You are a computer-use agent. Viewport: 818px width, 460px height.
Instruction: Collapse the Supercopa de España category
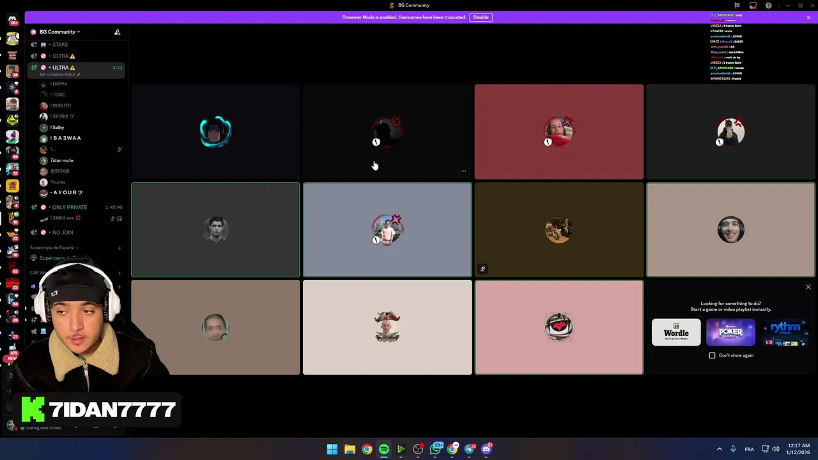pyautogui.click(x=54, y=247)
